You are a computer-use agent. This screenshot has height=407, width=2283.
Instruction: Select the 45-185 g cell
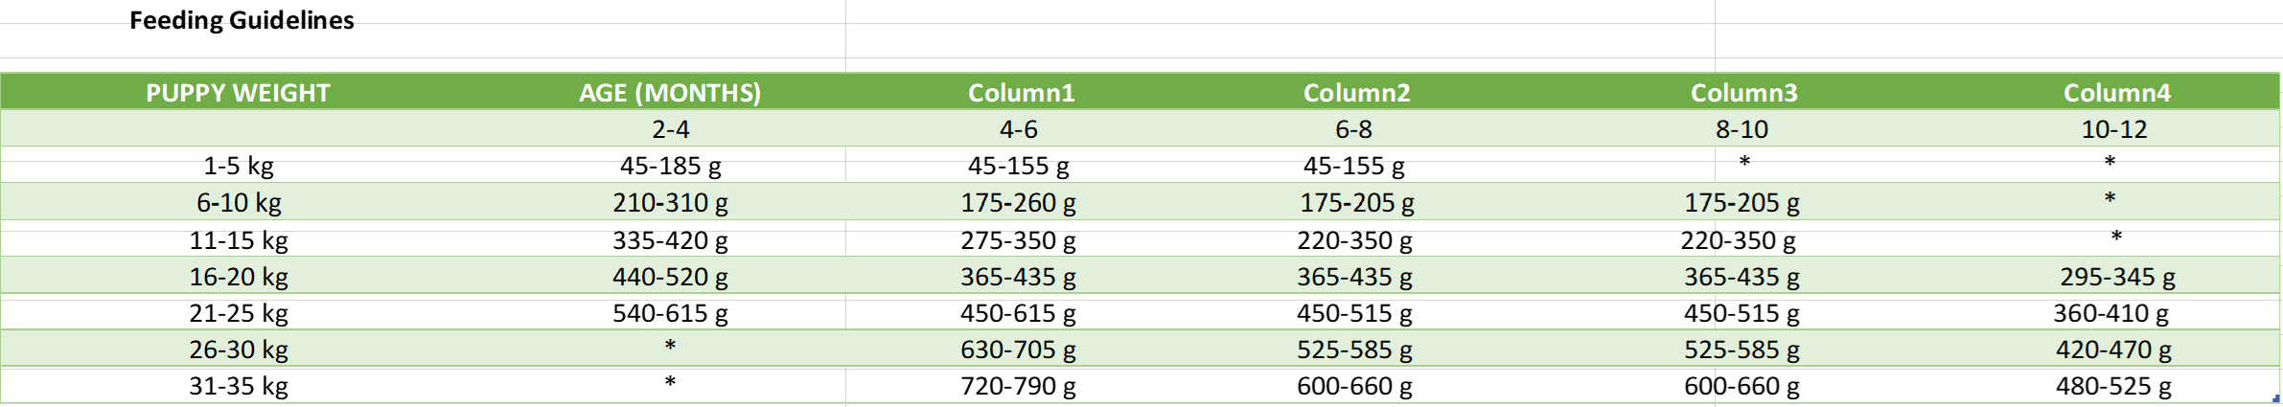coord(670,166)
